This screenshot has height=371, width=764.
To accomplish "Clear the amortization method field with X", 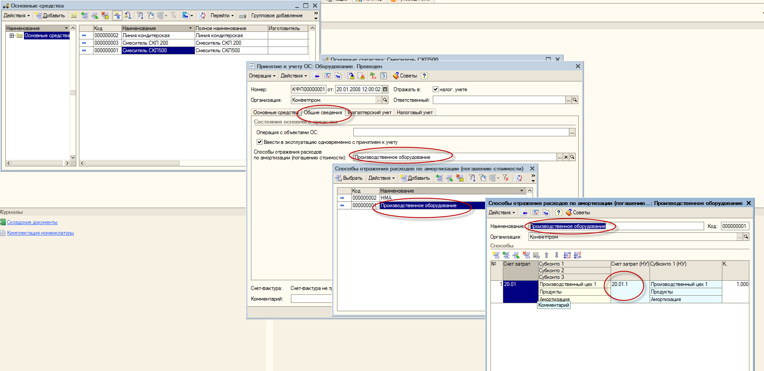I will (x=566, y=157).
